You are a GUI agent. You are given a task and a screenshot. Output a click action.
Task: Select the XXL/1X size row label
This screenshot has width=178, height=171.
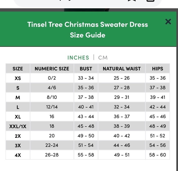click(18, 126)
